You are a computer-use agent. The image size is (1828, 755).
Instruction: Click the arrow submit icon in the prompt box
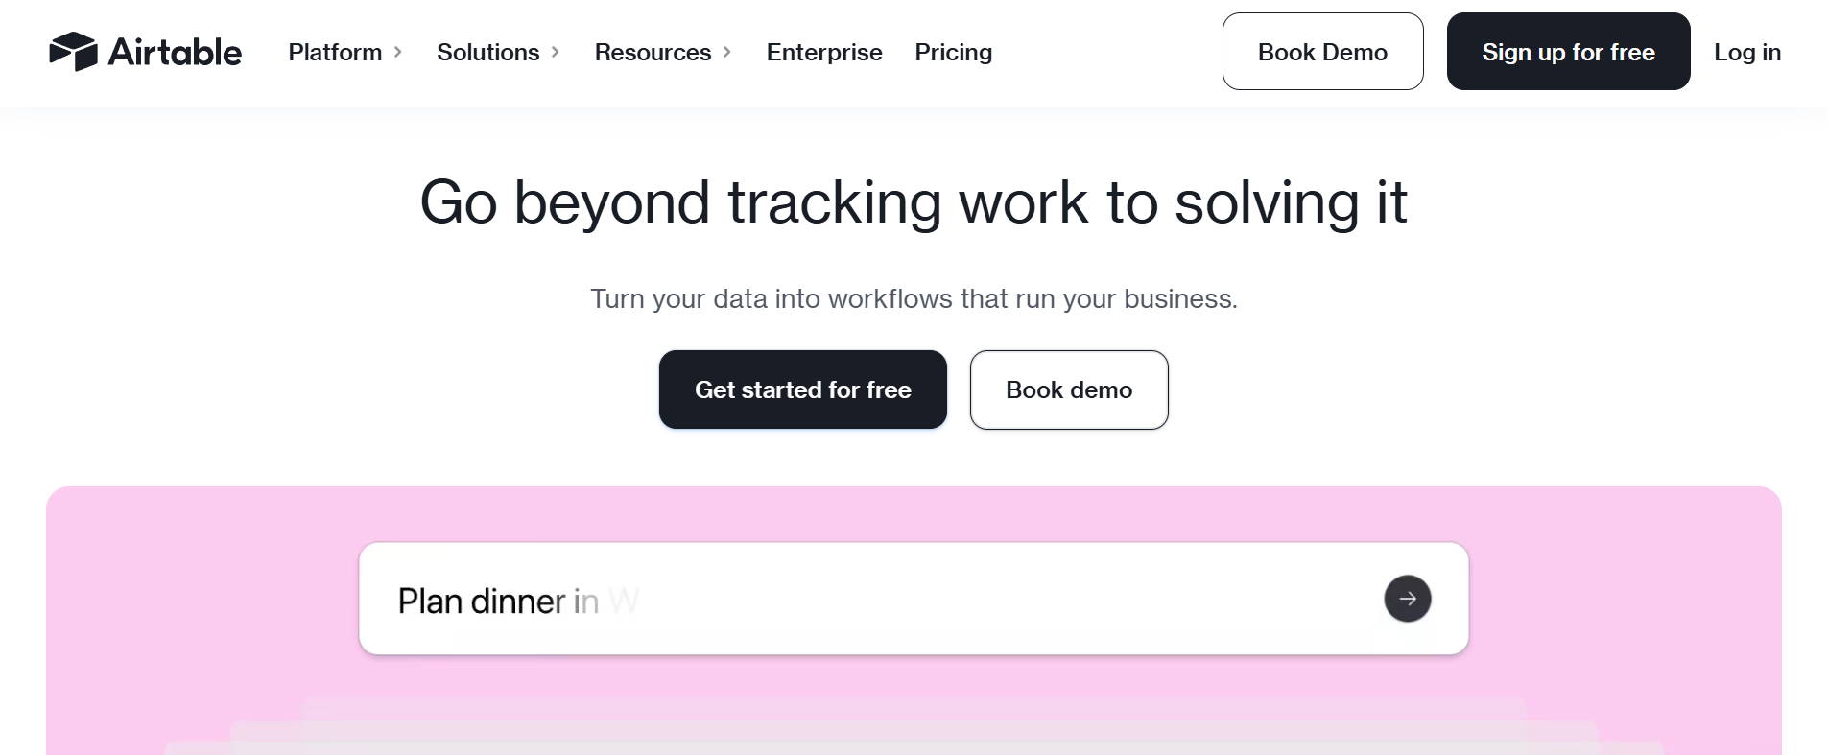(x=1407, y=598)
